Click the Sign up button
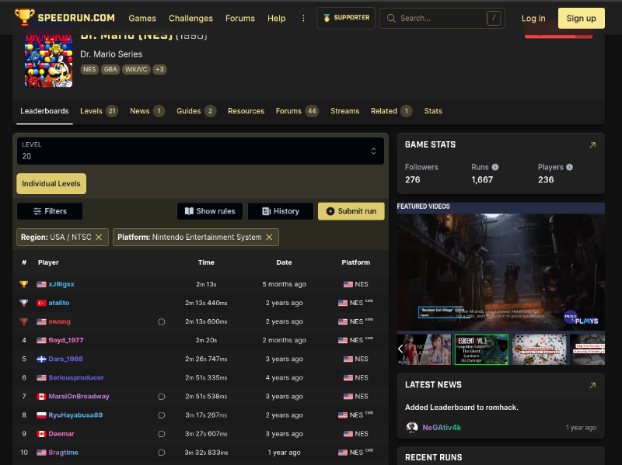Image resolution: width=622 pixels, height=465 pixels. tap(581, 18)
